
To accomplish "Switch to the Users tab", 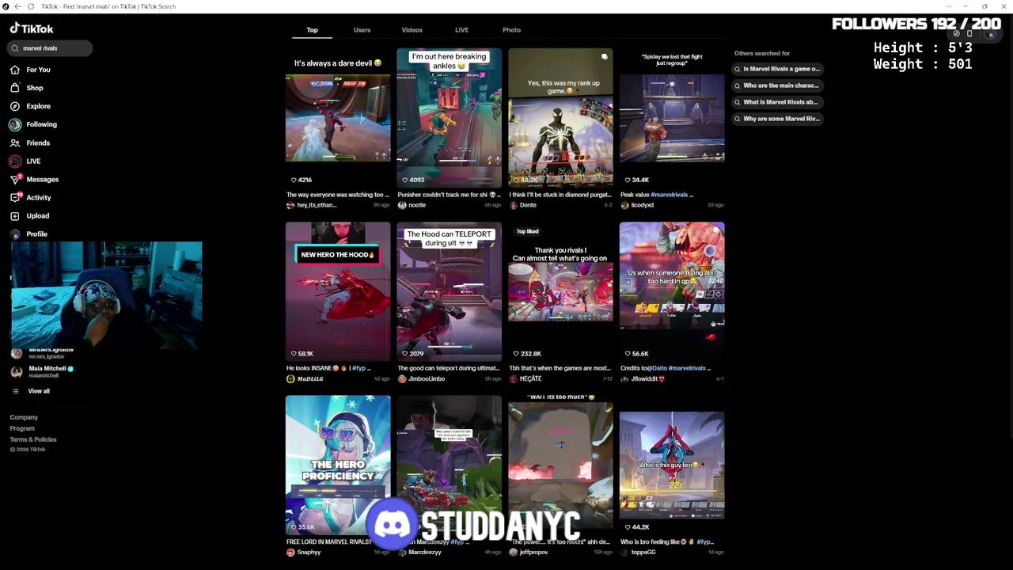I will [362, 30].
